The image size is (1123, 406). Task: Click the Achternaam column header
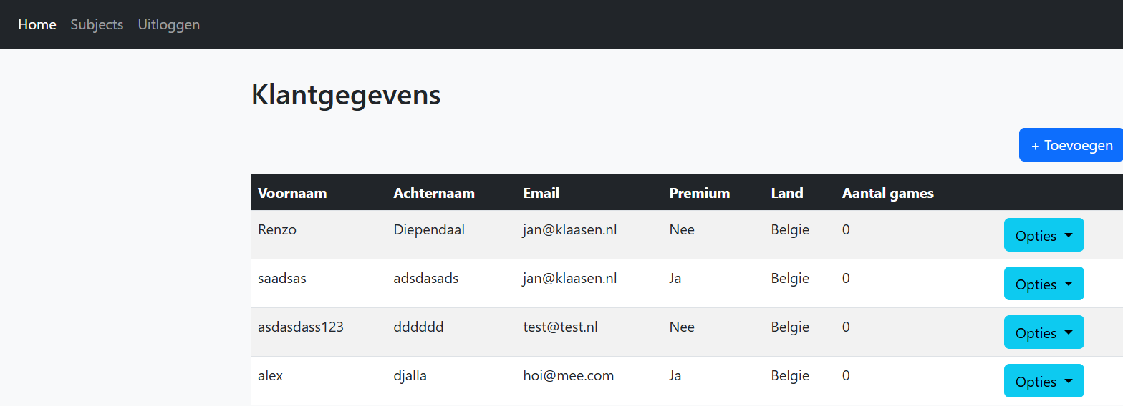pyautogui.click(x=434, y=193)
